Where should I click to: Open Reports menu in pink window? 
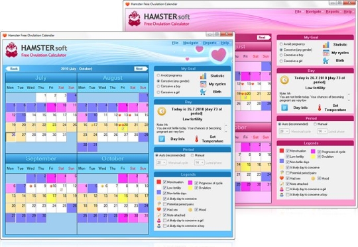pos(332,12)
